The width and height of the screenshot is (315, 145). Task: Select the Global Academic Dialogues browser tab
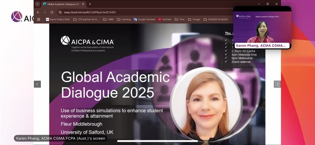(x=63, y=4)
